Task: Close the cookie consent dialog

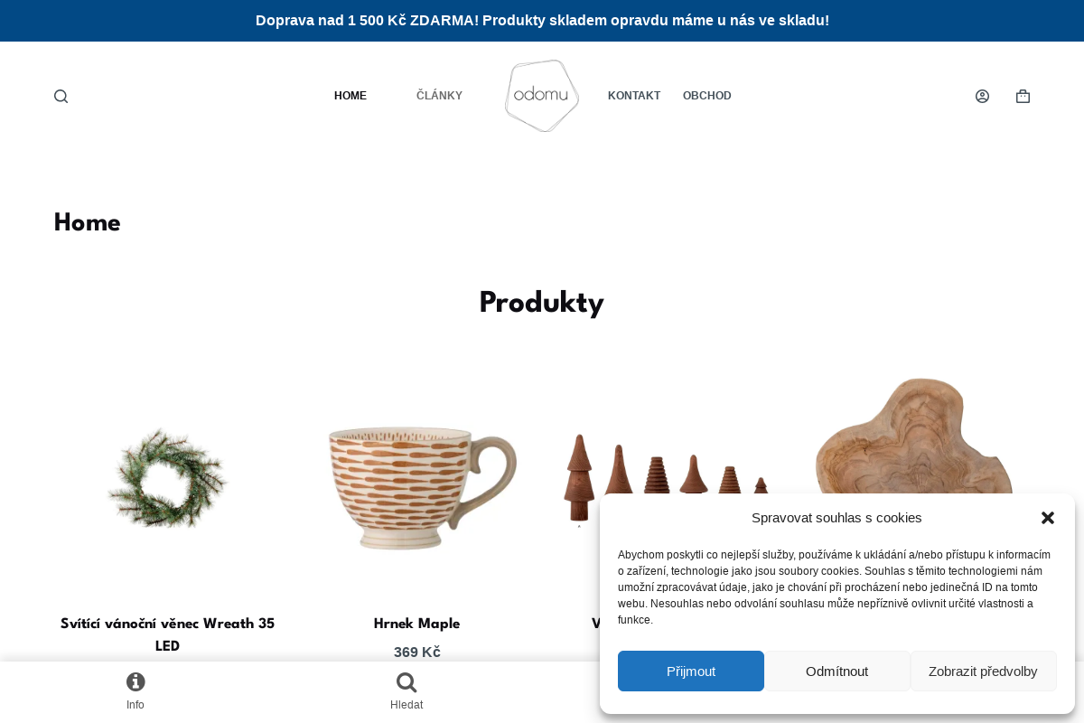Action: coord(1048,518)
